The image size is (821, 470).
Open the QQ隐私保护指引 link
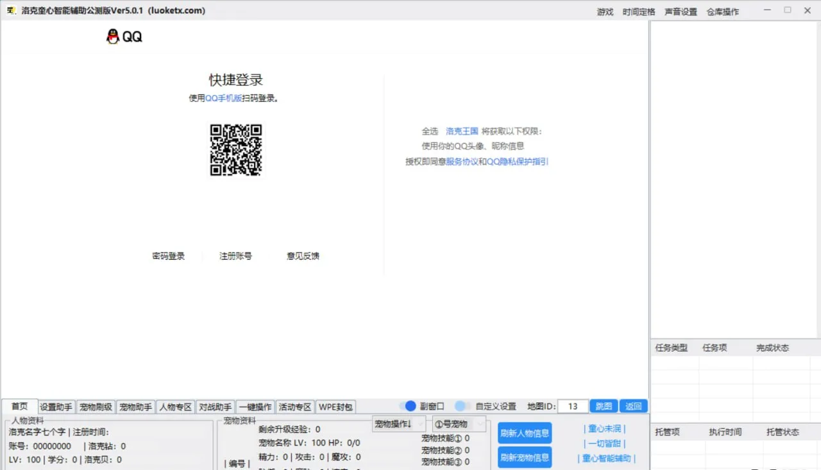[x=518, y=162]
